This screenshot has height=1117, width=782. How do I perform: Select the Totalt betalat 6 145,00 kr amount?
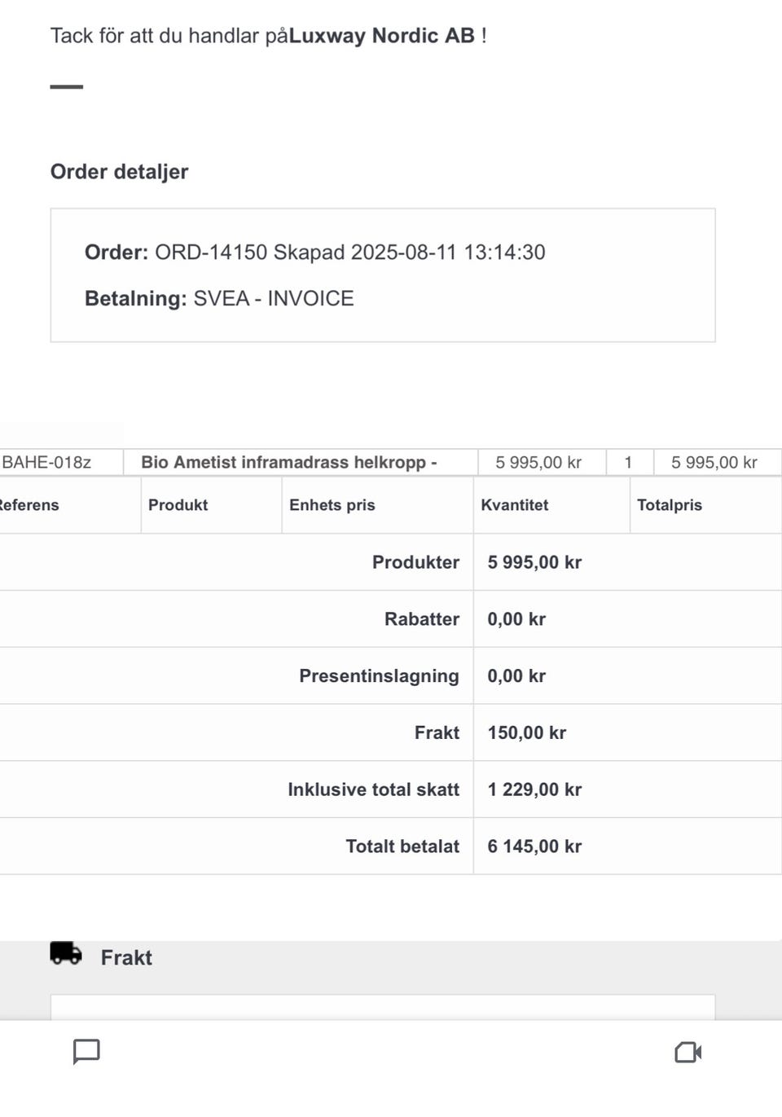[534, 847]
